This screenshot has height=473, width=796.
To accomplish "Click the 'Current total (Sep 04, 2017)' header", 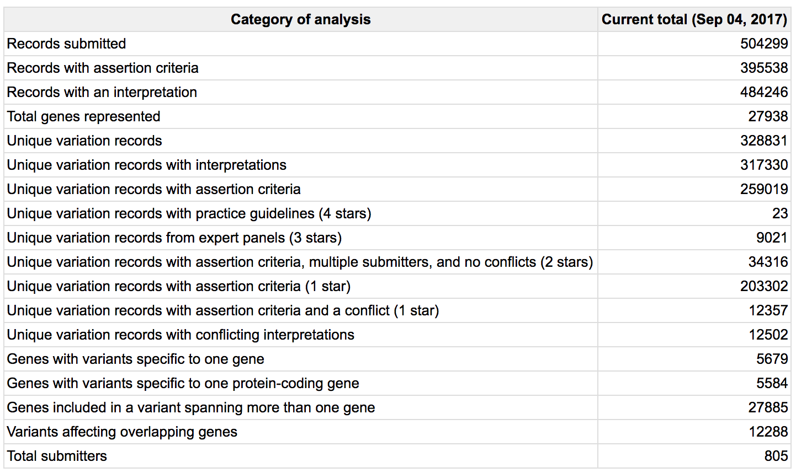I will (x=694, y=19).
